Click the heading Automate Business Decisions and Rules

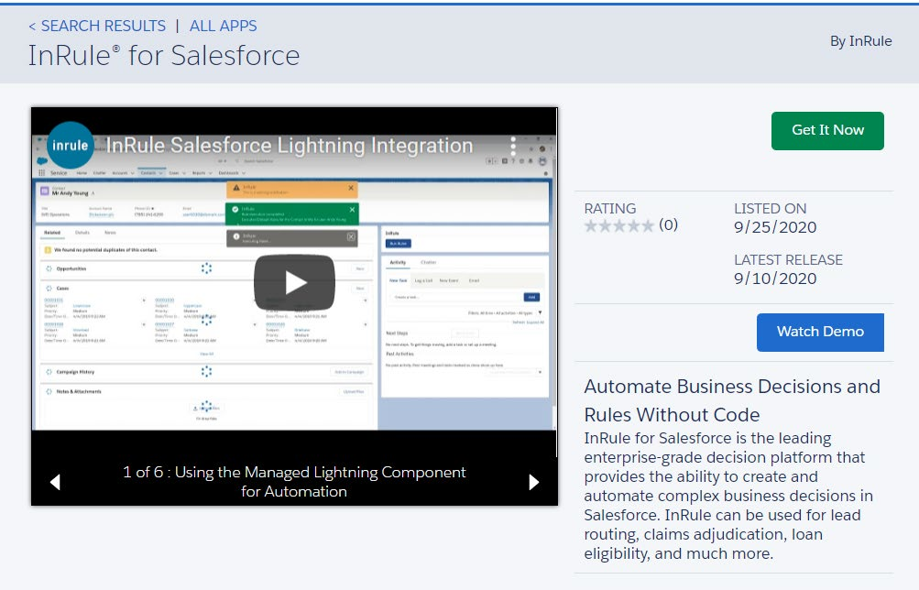coord(732,400)
